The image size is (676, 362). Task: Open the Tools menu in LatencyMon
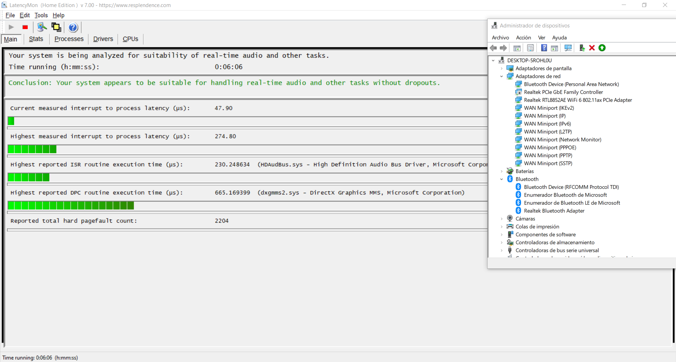click(x=41, y=15)
